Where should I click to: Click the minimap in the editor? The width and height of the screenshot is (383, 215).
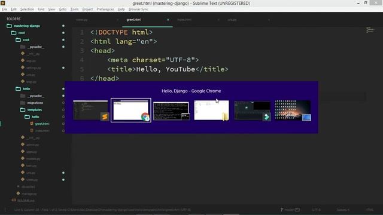(x=370, y=30)
